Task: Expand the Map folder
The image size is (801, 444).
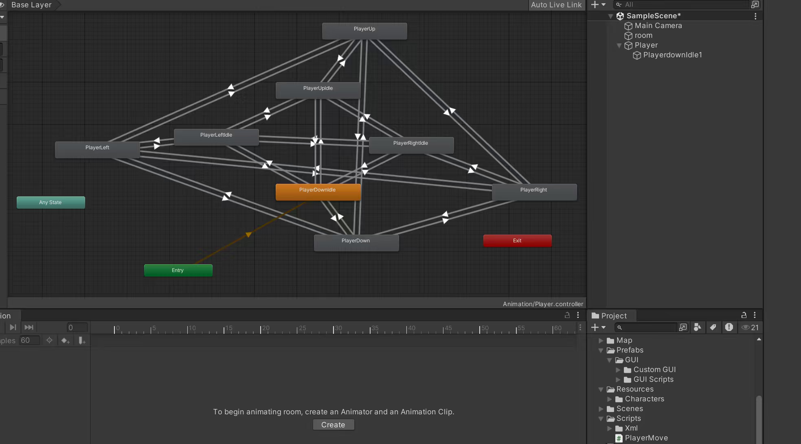Action: click(x=601, y=340)
